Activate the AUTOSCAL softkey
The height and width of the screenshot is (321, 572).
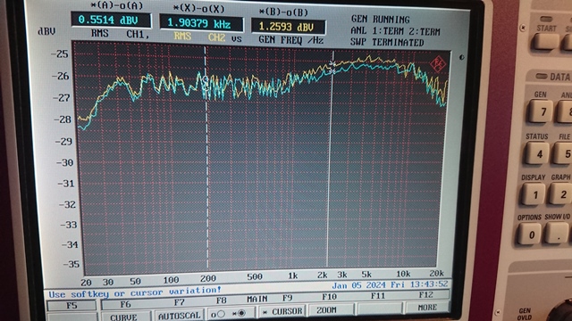pos(179,315)
